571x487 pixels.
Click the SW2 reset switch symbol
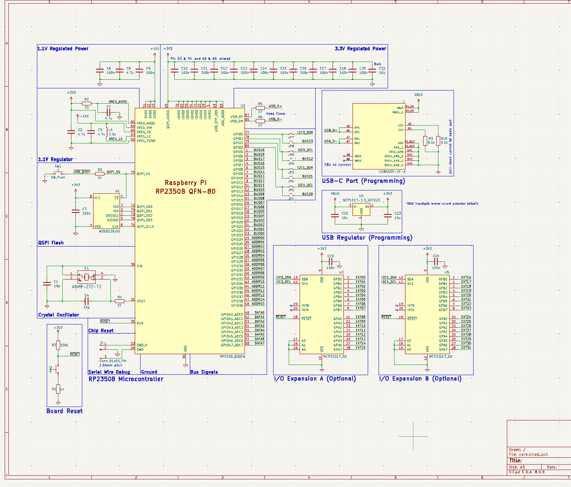point(58,369)
